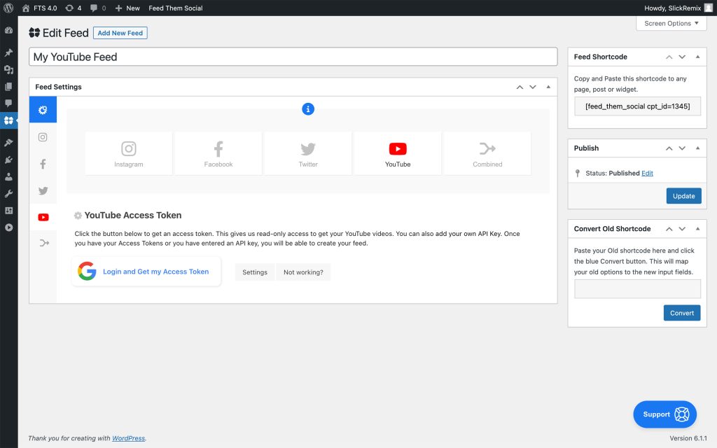717x448 pixels.
Task: Open comments bubble in admin bar
Action: [98, 8]
